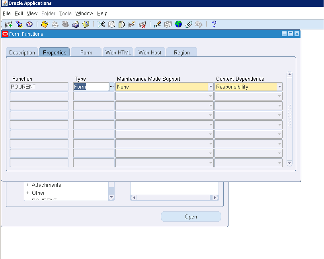Click Form Functions scrollbar up arrow
The image size is (324, 259).
[x=289, y=74]
